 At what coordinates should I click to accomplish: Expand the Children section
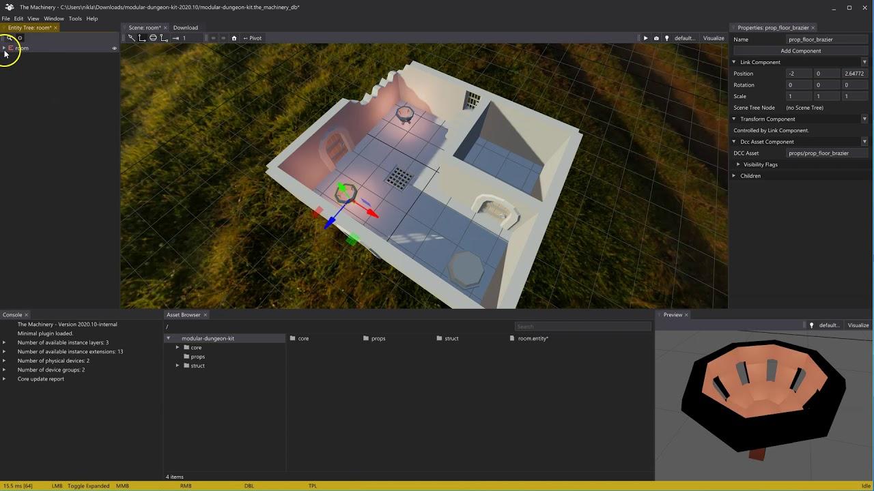[735, 176]
